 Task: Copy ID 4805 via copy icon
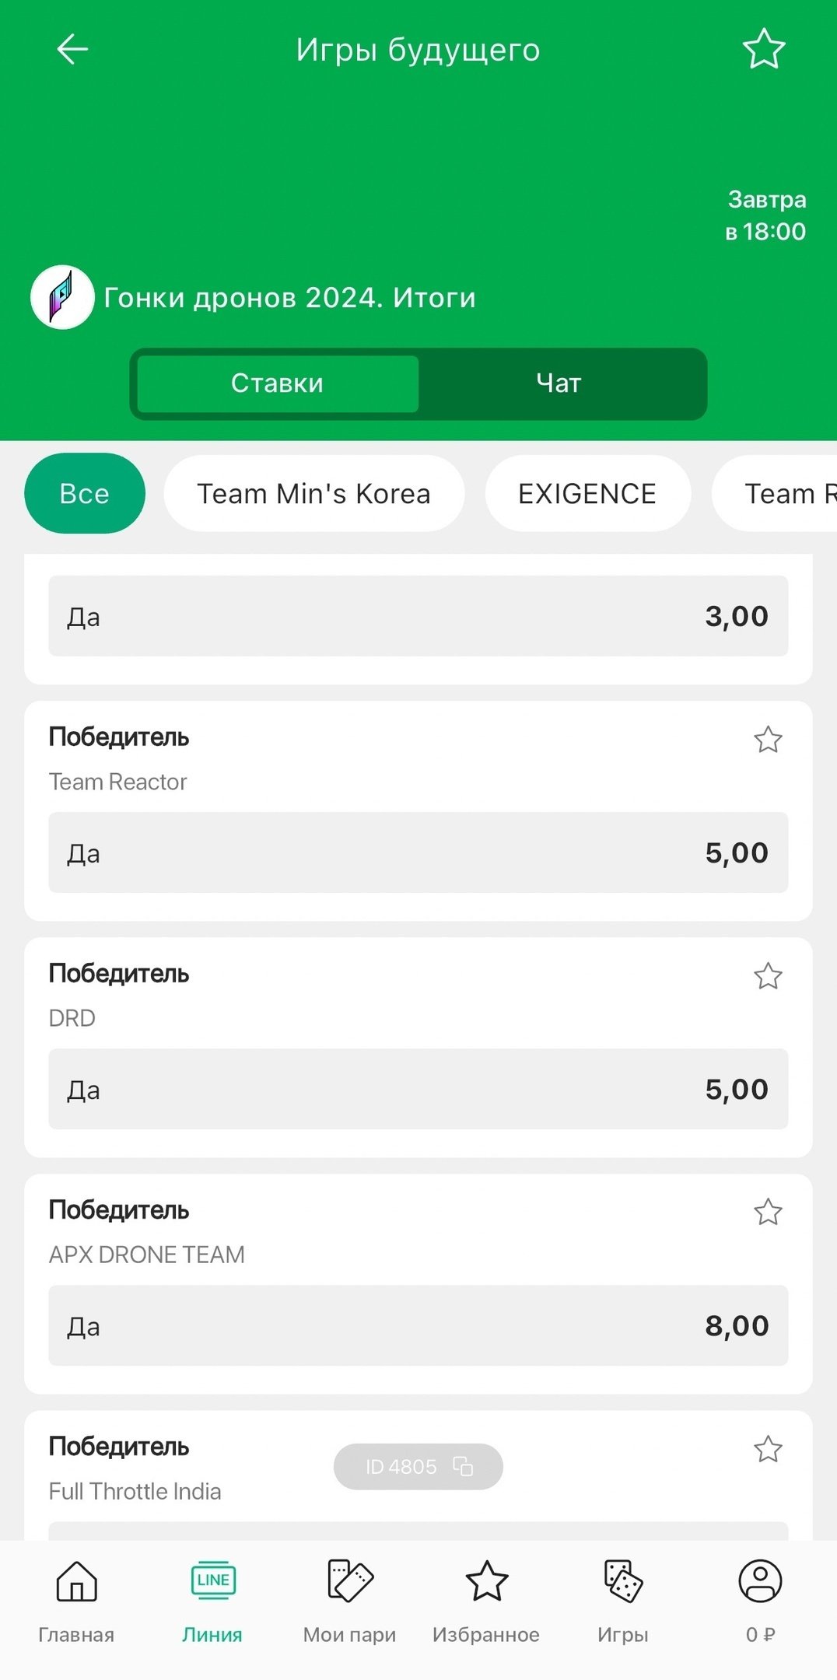pos(463,1466)
